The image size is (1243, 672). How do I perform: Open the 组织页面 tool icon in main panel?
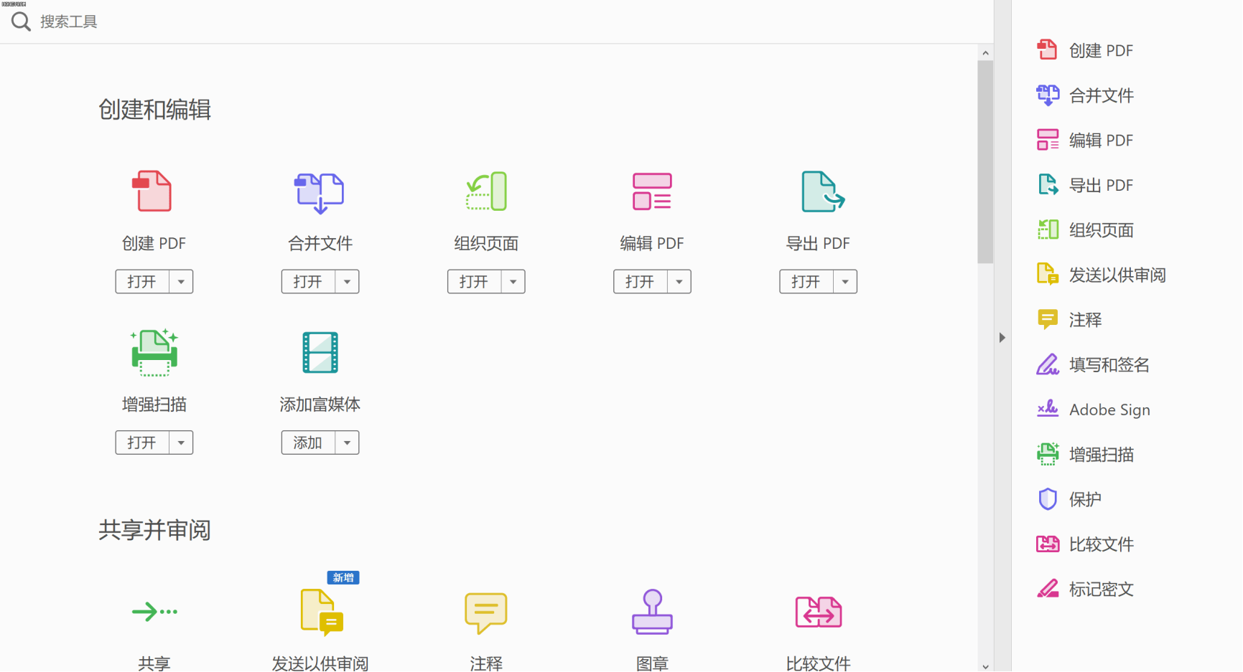(486, 191)
